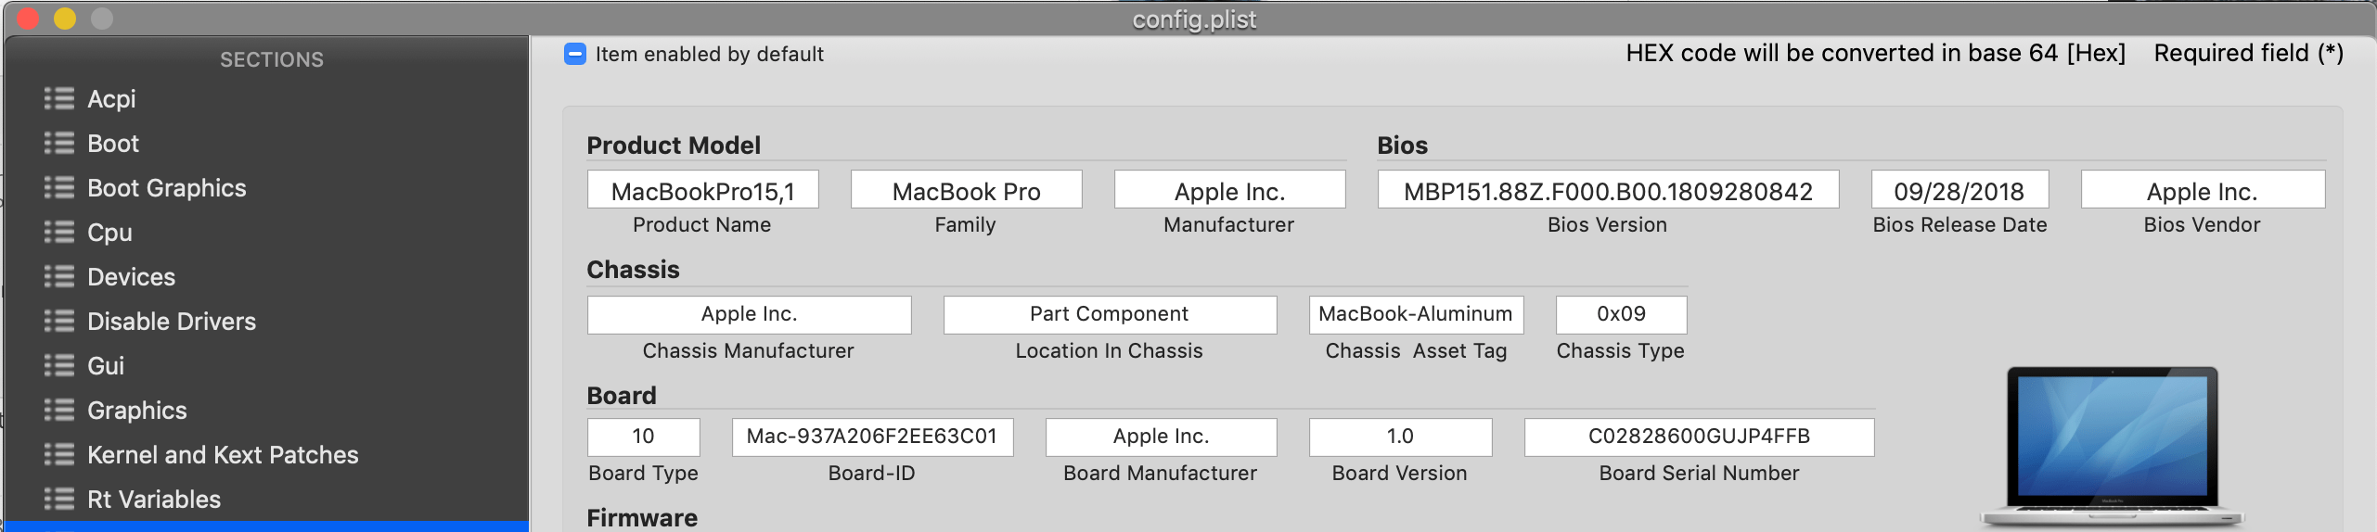Click the list icon beside Cpu
Image resolution: width=2377 pixels, height=532 pixels.
pos(59,233)
